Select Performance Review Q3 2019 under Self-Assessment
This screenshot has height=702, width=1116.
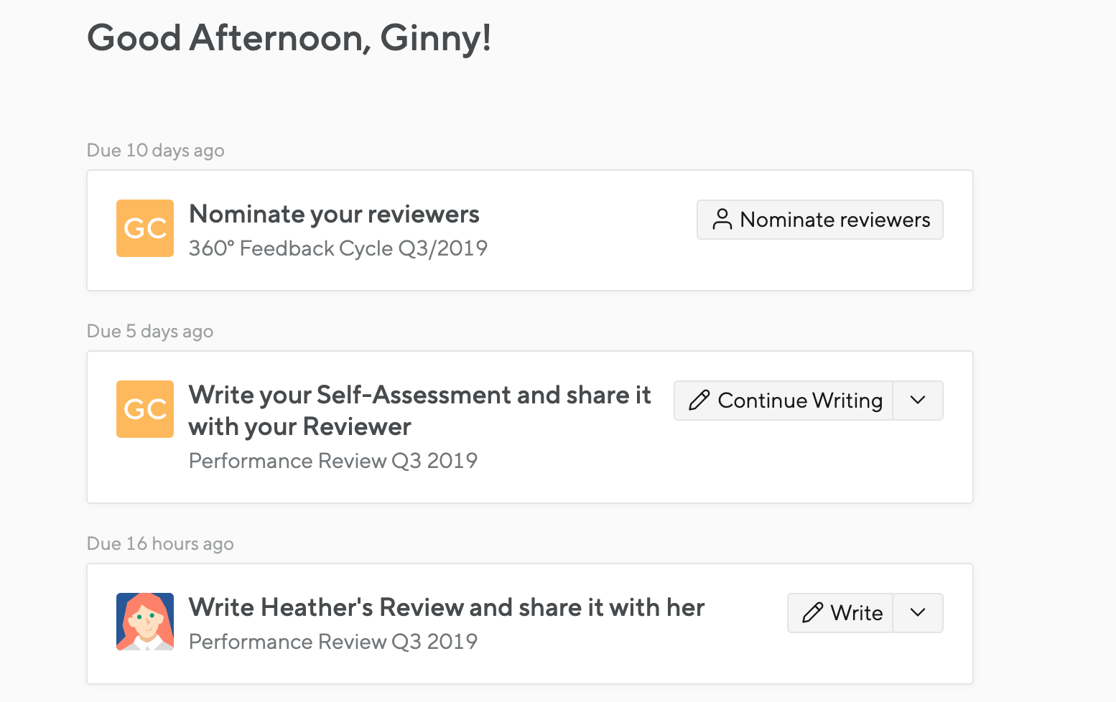point(333,461)
